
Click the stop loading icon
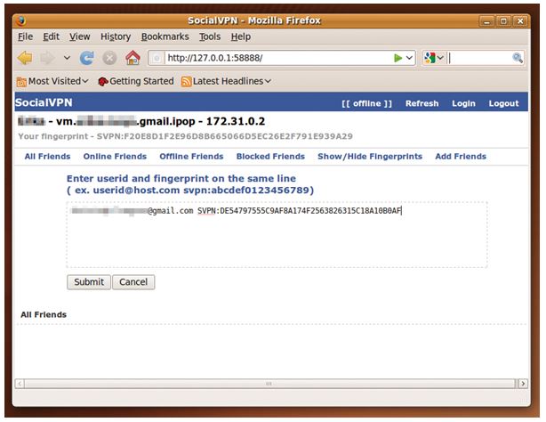pos(109,58)
